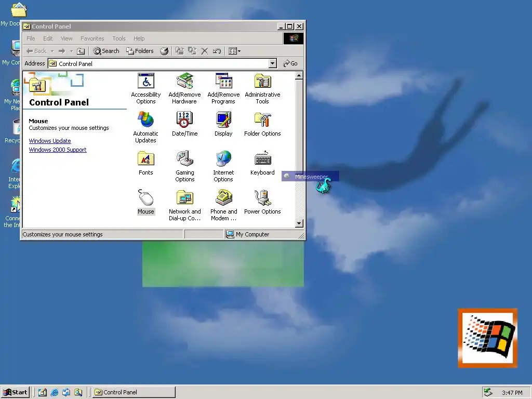Open the Forward history dropdown arrow

[71, 51]
